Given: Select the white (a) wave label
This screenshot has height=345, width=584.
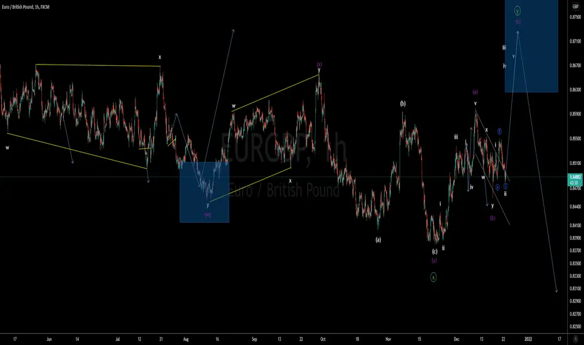Looking at the screenshot, I should tap(378, 240).
